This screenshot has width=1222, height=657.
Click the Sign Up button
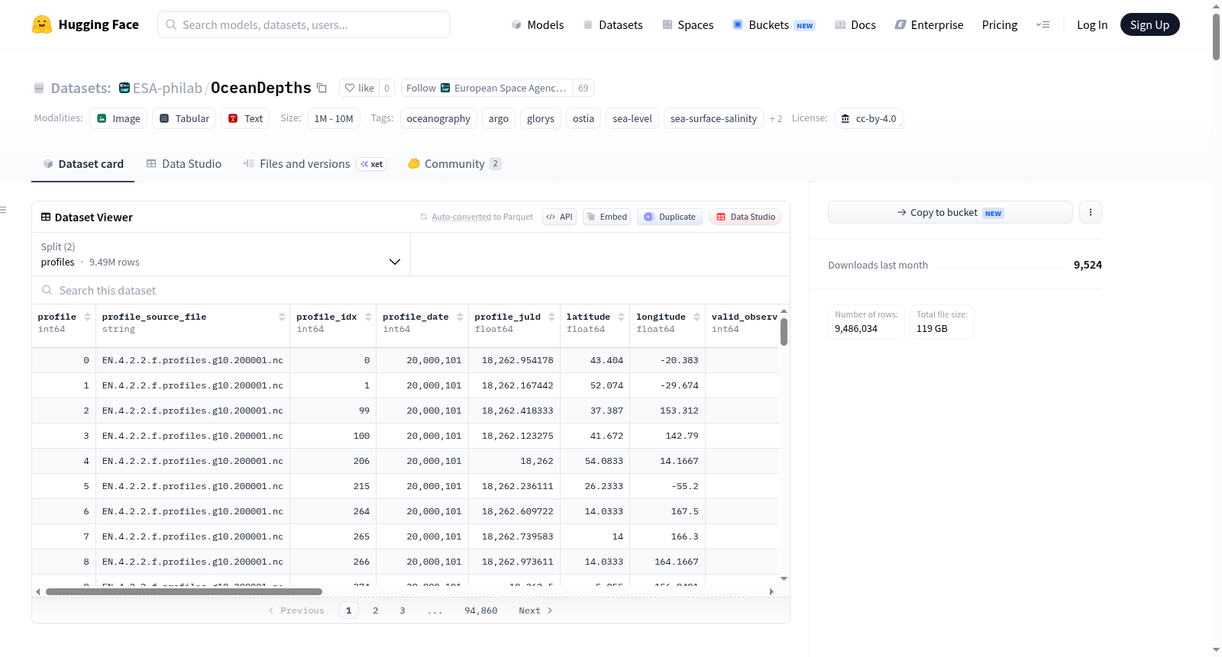coord(1149,25)
